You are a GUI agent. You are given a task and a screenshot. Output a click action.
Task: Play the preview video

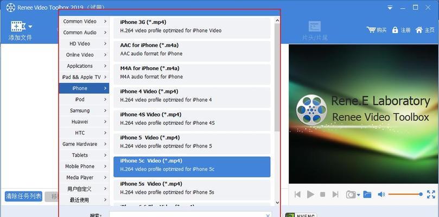coord(310,194)
